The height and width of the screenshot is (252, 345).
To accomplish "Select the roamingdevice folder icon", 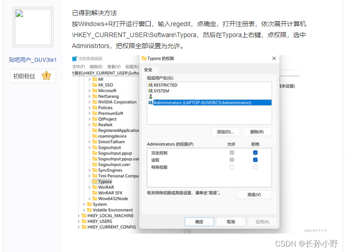I will click(95, 136).
